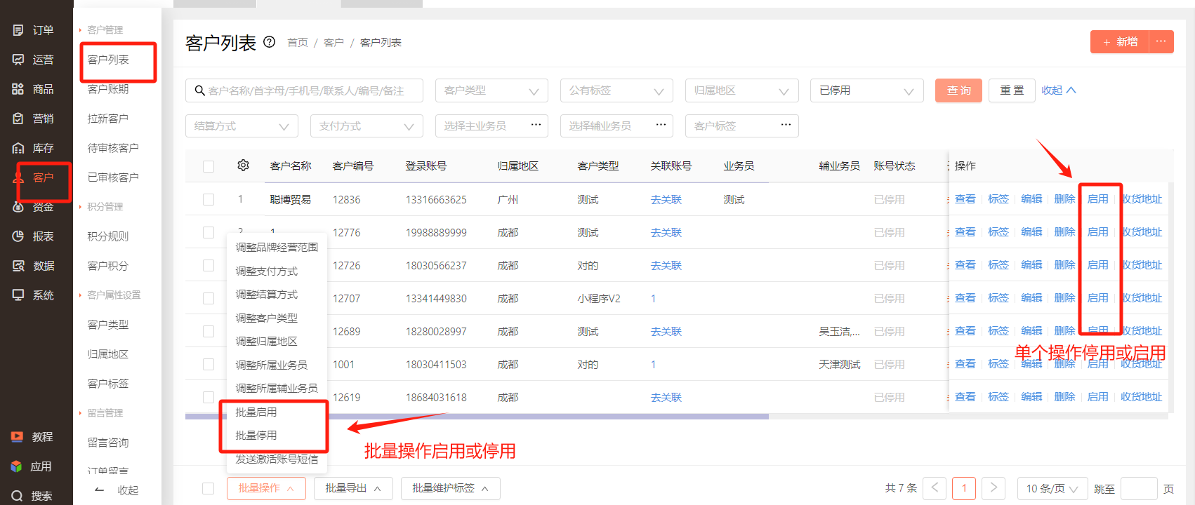Click the 新增 add customer button
The height and width of the screenshot is (505, 1195).
coord(1119,42)
